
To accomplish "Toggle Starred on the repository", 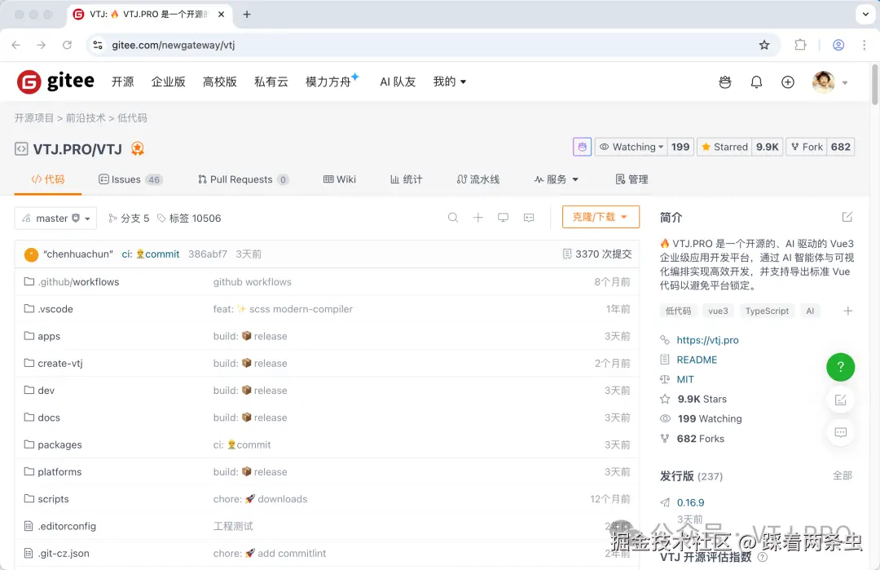I will (x=724, y=147).
